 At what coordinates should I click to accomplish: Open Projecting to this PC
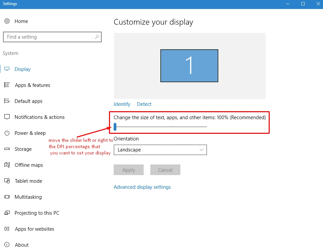coord(37,213)
